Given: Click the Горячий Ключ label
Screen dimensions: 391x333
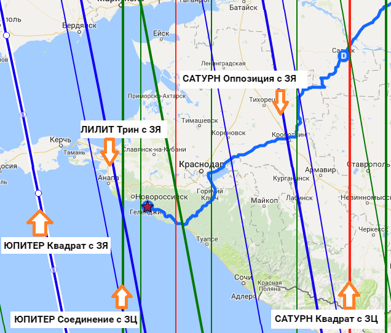Looking at the screenshot, I should click(210, 195).
